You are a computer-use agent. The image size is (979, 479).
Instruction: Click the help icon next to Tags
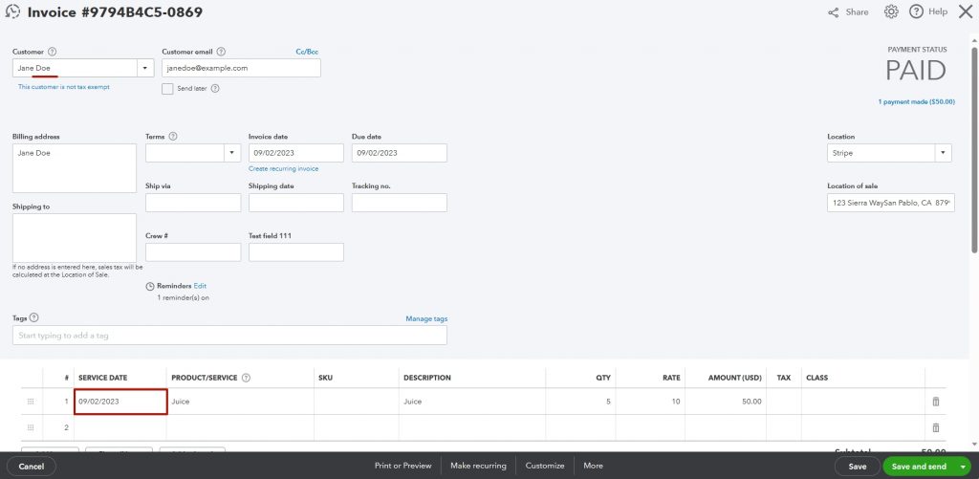33,317
